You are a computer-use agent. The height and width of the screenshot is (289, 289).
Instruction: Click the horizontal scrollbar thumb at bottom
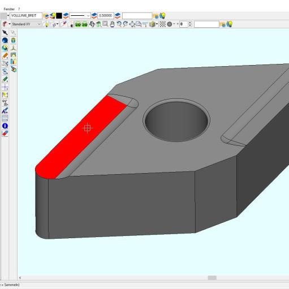212,278
